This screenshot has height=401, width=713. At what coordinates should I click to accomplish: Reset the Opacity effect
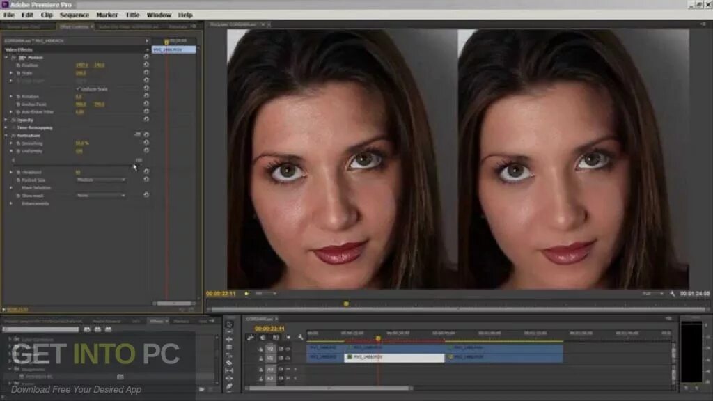pyautogui.click(x=146, y=119)
